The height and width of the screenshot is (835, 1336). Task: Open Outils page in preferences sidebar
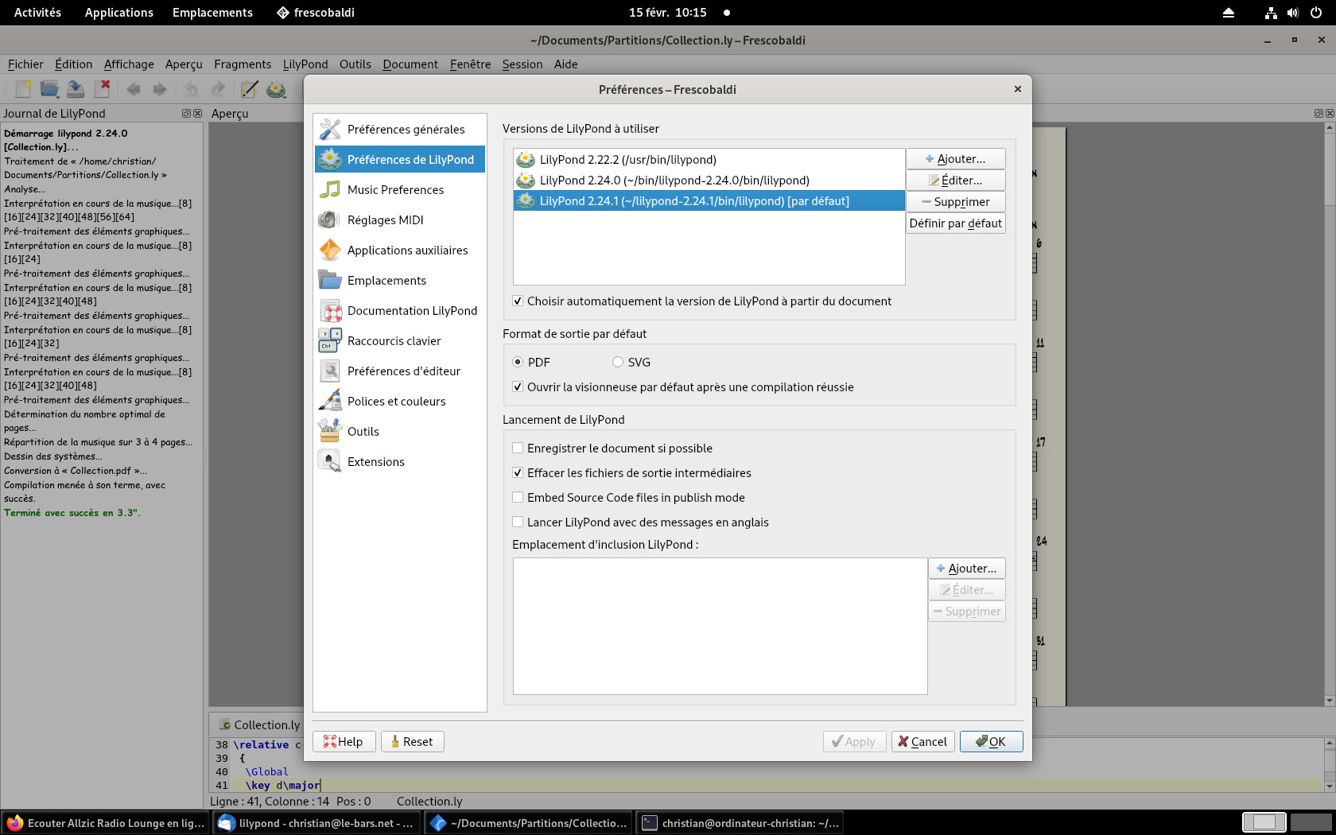coord(400,431)
